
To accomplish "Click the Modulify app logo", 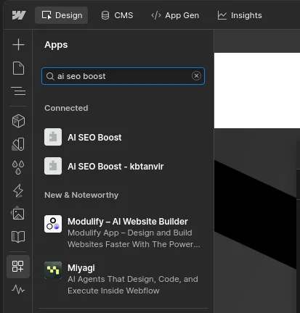I will (x=53, y=224).
